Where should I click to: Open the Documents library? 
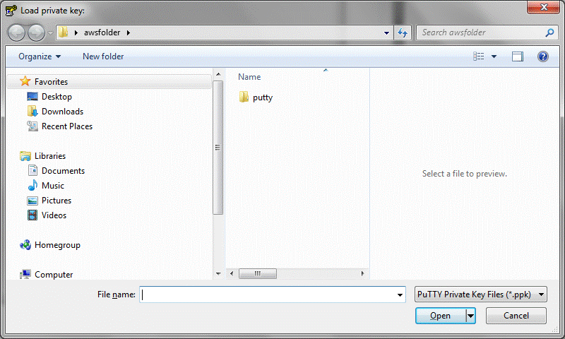click(63, 171)
